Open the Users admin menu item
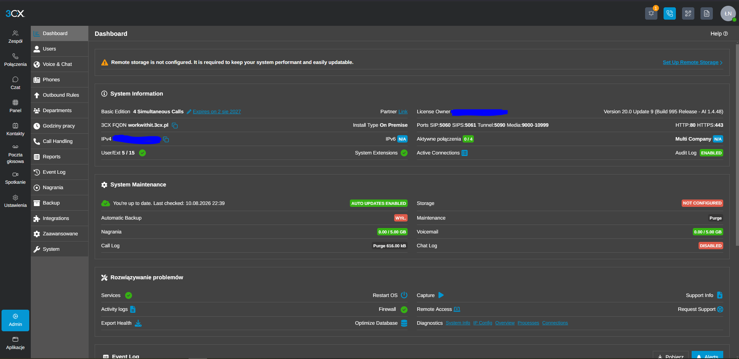 pos(60,49)
